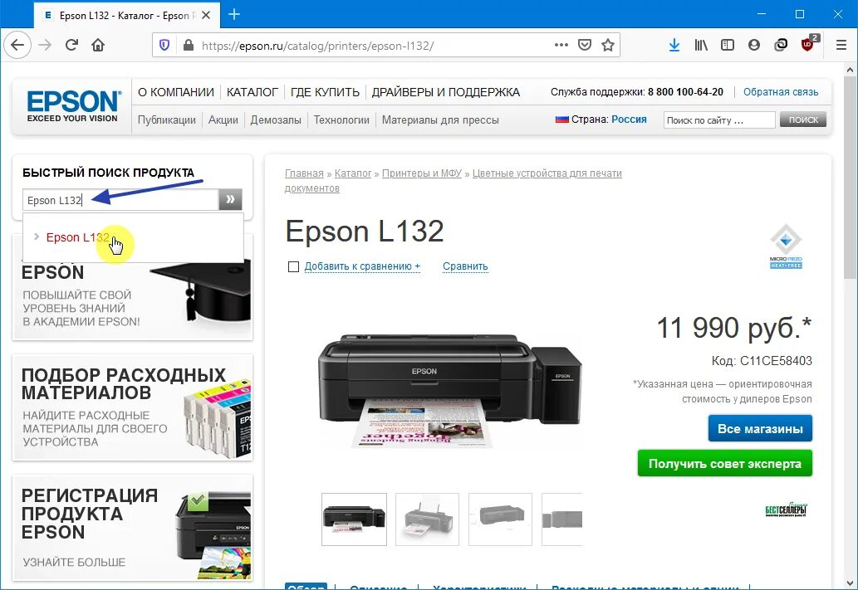Open the Акции submenu item
This screenshot has height=590, width=858.
coord(223,119)
